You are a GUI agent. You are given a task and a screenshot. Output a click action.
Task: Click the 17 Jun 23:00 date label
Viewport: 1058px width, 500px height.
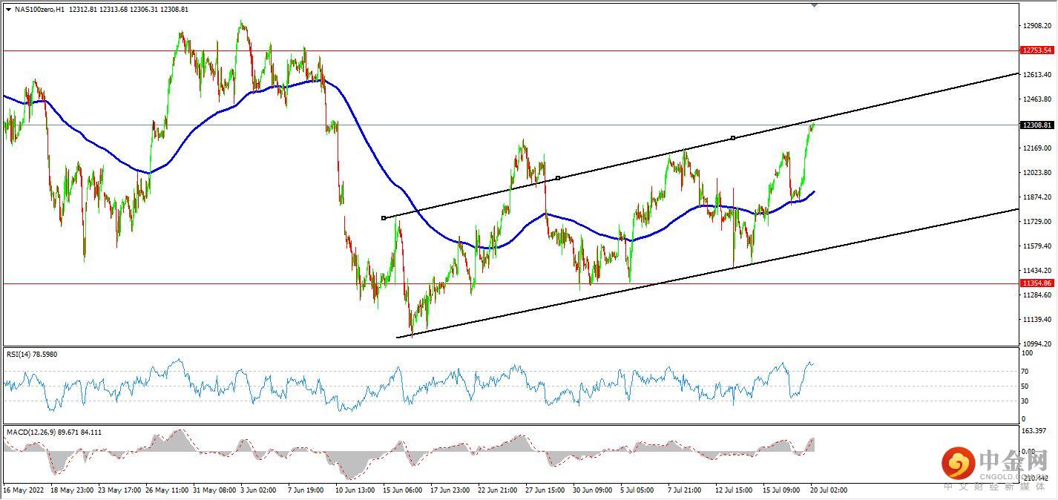click(450, 490)
